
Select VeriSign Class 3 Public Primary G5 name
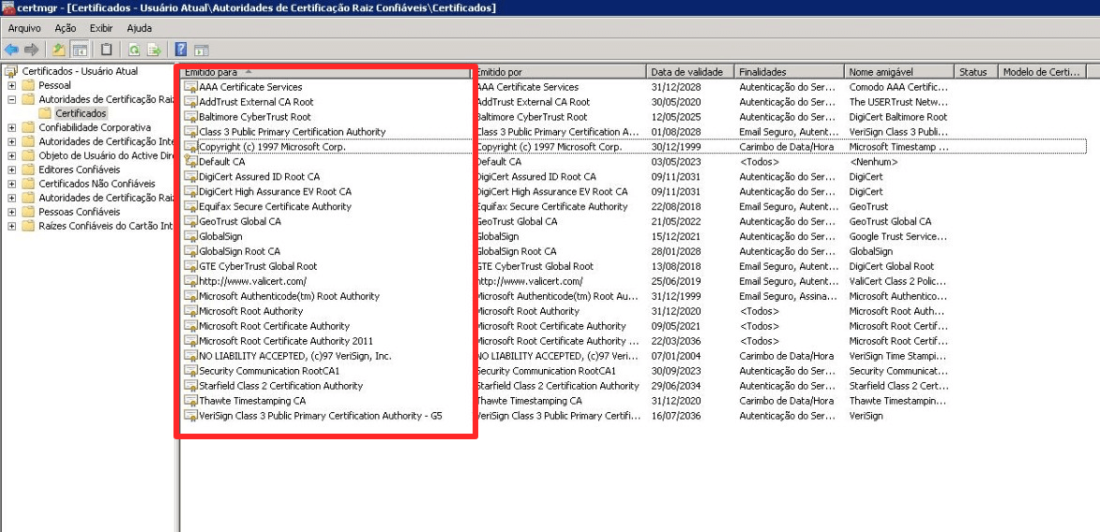(x=321, y=416)
